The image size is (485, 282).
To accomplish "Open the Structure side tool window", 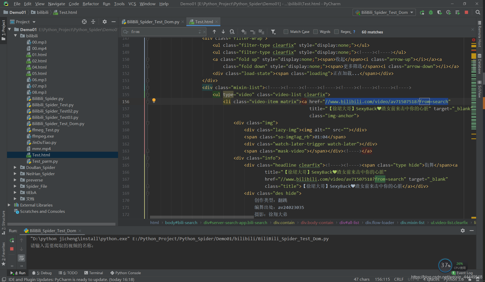I will click(3, 222).
